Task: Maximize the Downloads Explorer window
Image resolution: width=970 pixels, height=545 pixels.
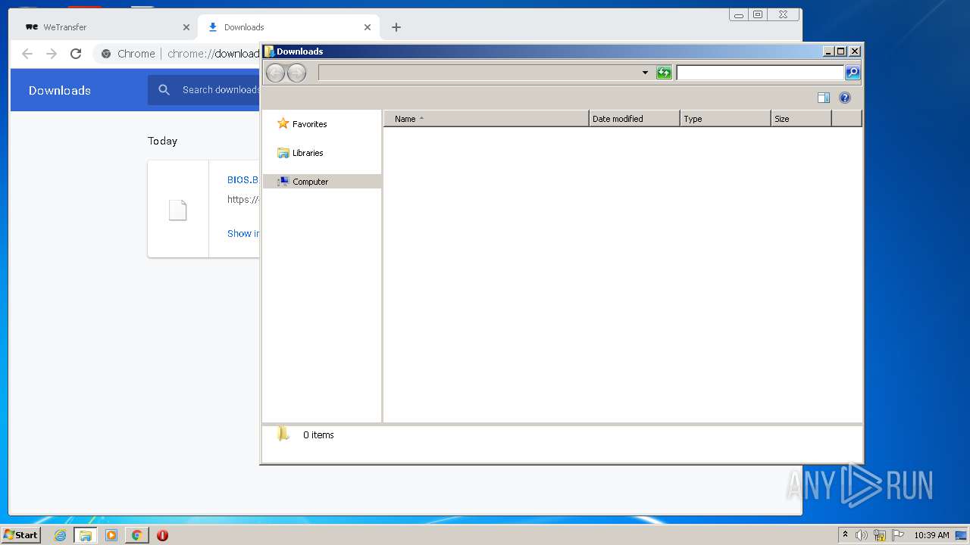Action: click(x=841, y=51)
